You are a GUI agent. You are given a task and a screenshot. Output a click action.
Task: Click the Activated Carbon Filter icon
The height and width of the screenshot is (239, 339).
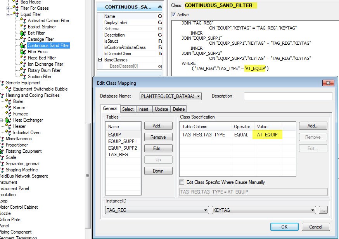[23, 21]
